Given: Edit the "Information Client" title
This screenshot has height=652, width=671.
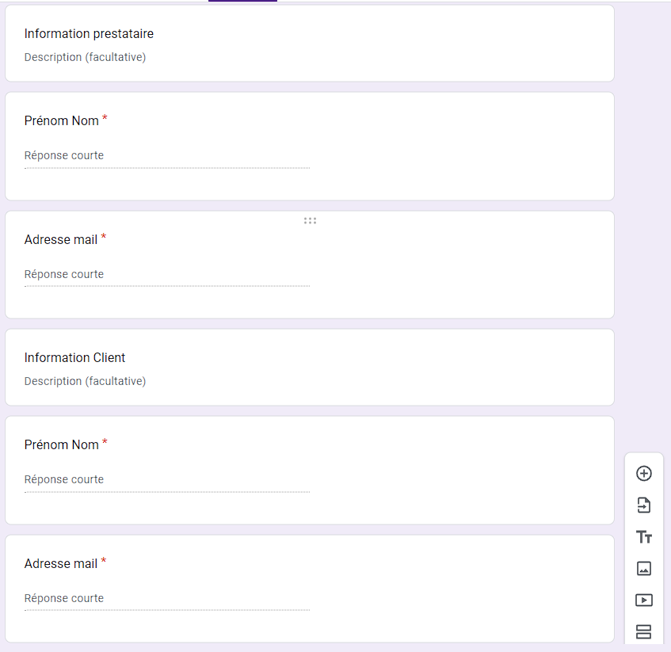Looking at the screenshot, I should (74, 358).
